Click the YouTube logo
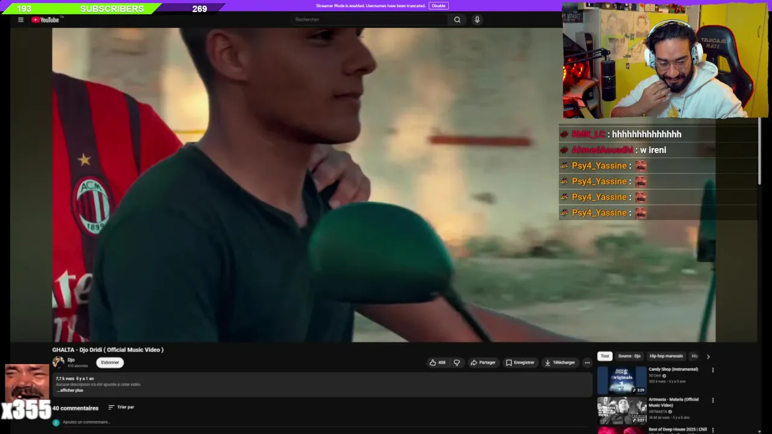772x434 pixels. (x=46, y=20)
